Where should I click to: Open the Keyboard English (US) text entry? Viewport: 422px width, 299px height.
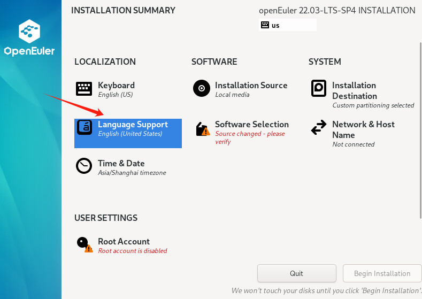116,95
